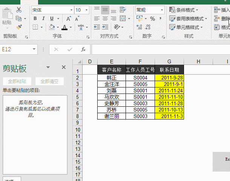The width and height of the screenshot is (230, 181).
Task: Close the 剪贴板 clipboard pane
Action: pyautogui.click(x=64, y=67)
